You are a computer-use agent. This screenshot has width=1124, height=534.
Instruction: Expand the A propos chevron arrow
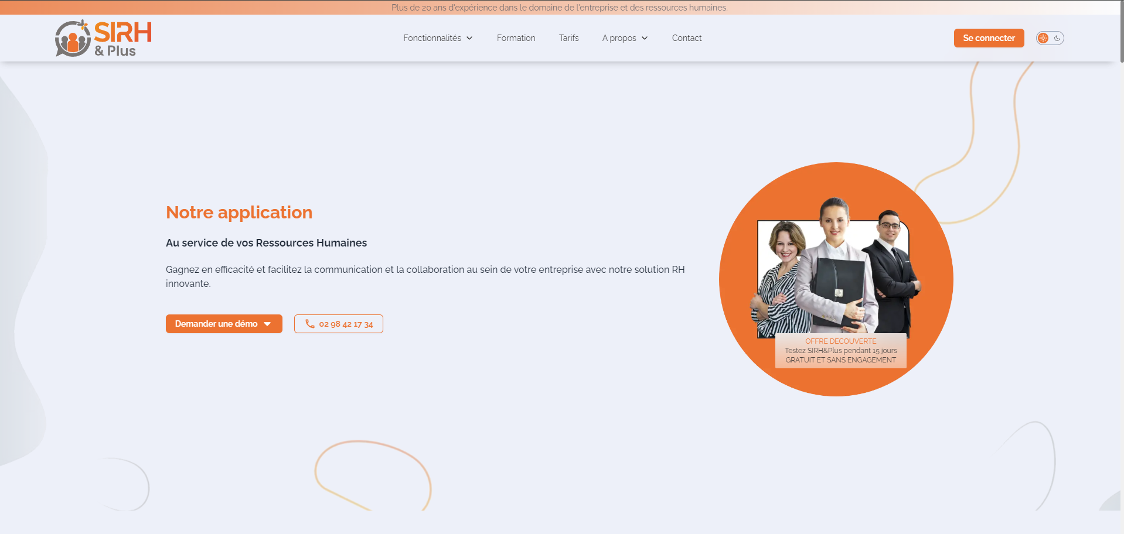click(x=645, y=38)
